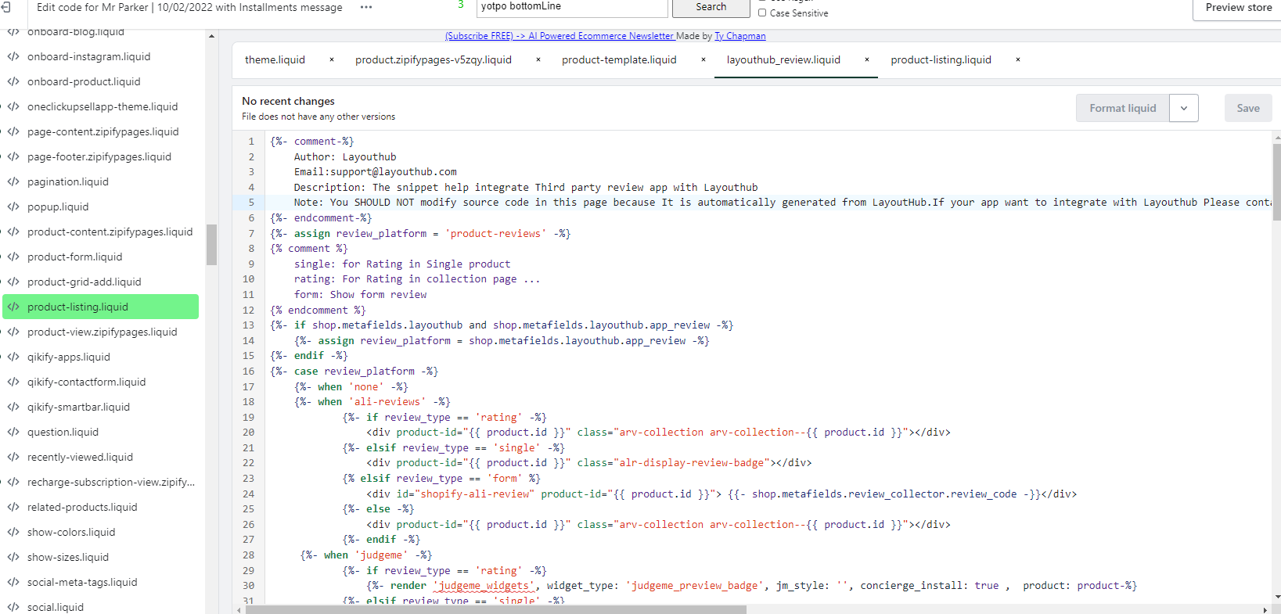
Task: Click the search field containing yotpo bottomLine
Action: pos(572,7)
